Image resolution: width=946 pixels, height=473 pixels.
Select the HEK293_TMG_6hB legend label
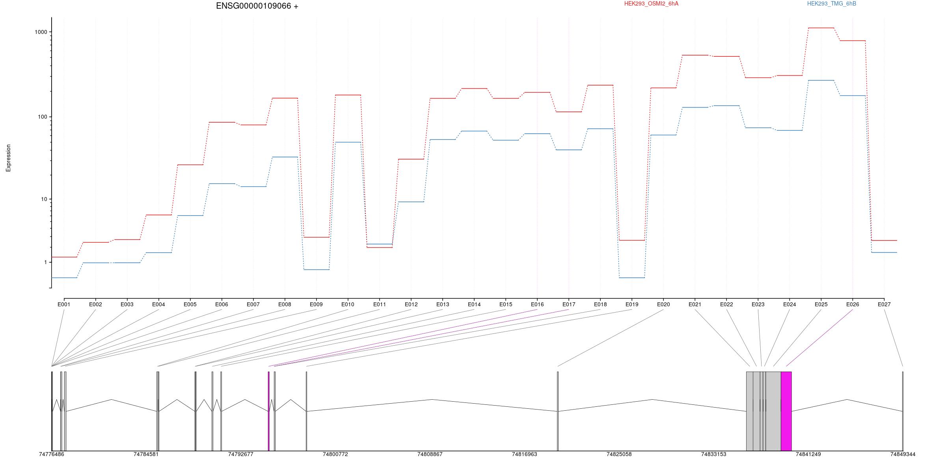(832, 4)
